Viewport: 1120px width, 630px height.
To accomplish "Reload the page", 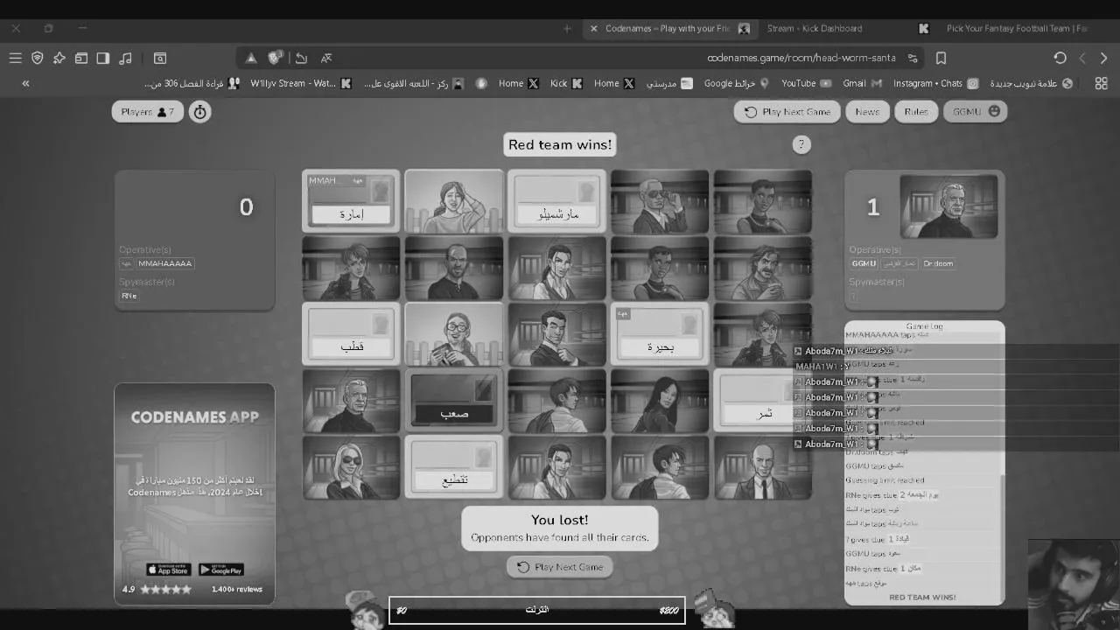I will [x=1060, y=58].
